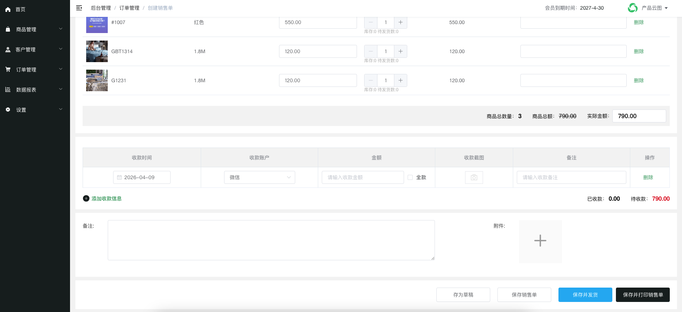
Task: Click the GBT1314 unit price field
Action: tap(318, 51)
